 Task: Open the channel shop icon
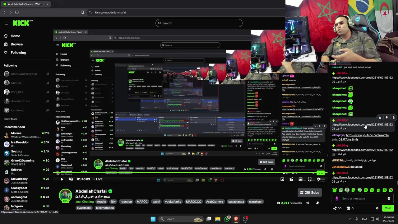coord(348,208)
